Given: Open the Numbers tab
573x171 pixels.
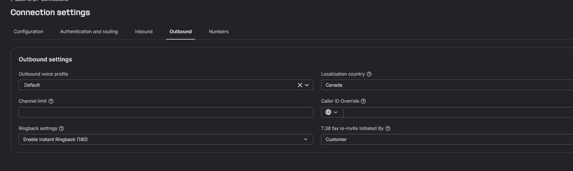Looking at the screenshot, I should pyautogui.click(x=219, y=32).
